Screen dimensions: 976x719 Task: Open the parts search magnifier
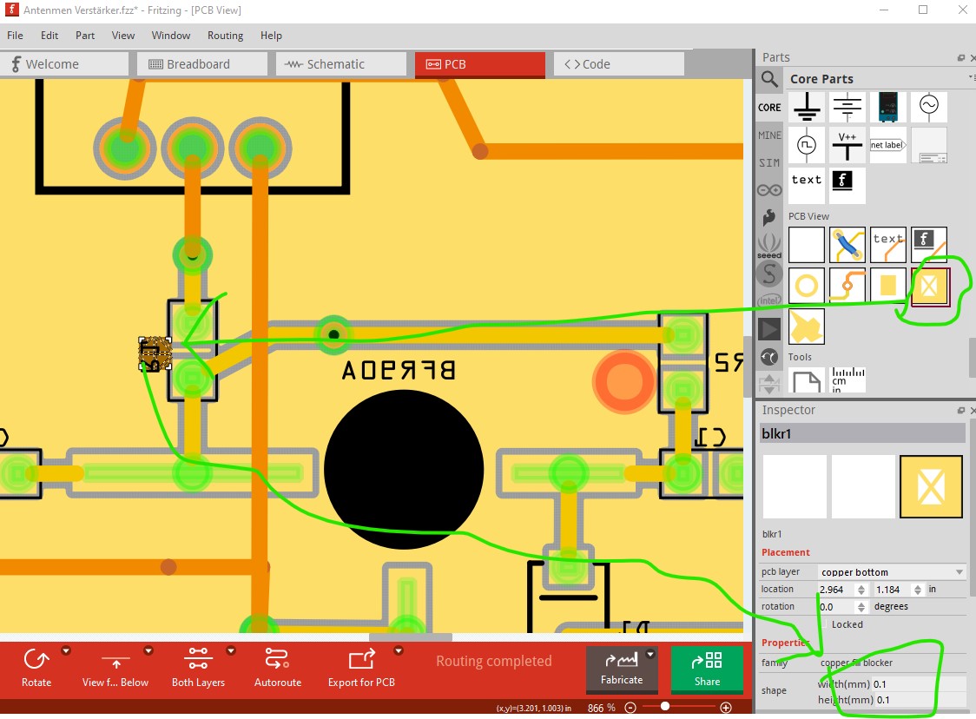(x=769, y=80)
